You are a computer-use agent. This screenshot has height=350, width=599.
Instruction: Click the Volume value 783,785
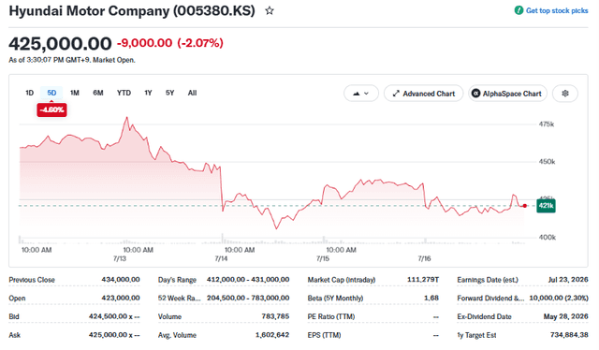(x=275, y=316)
